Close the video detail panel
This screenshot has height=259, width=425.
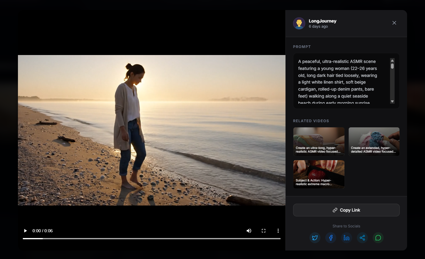(394, 23)
